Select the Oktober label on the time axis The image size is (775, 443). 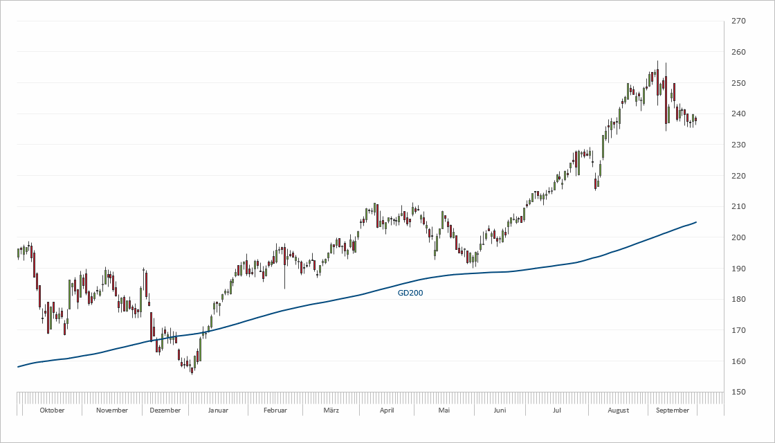(52, 410)
